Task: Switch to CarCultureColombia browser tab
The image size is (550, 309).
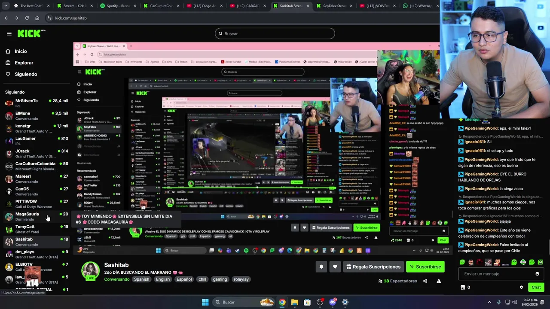Action: click(x=161, y=6)
